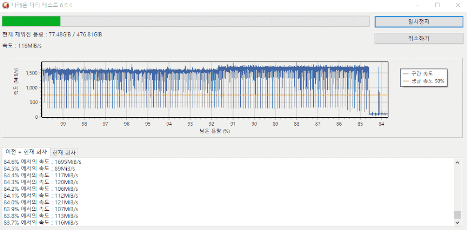
Task: Minimize the 나래온 더티 테스트 window
Action: (417, 5)
